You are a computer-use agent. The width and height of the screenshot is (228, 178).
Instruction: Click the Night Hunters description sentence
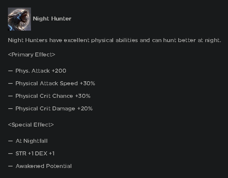[x=114, y=40]
